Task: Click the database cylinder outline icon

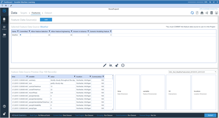Action: [x=216, y=13]
